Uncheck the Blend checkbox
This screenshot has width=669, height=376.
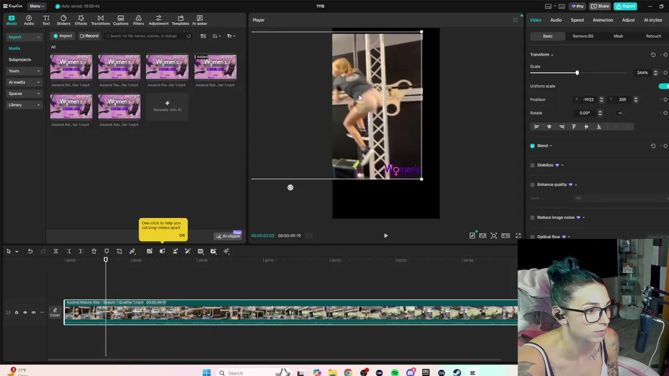pos(533,146)
